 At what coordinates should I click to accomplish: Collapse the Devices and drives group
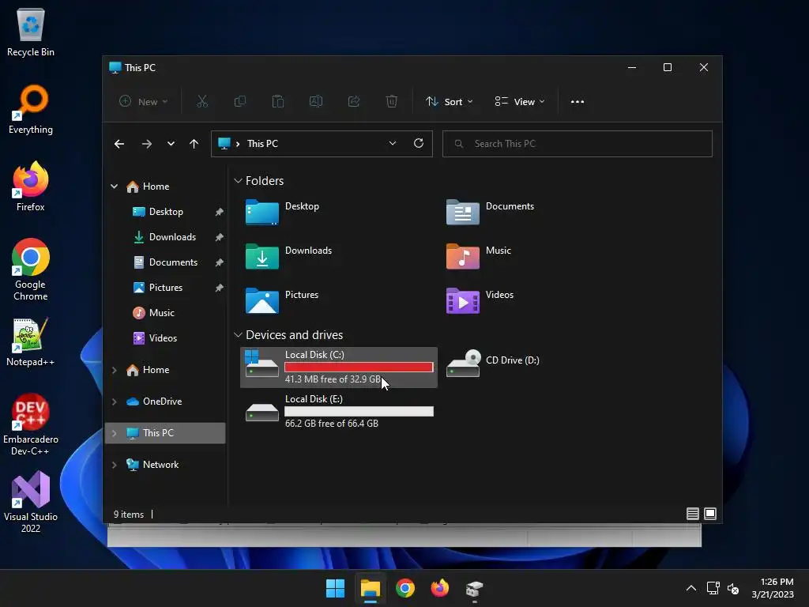238,335
